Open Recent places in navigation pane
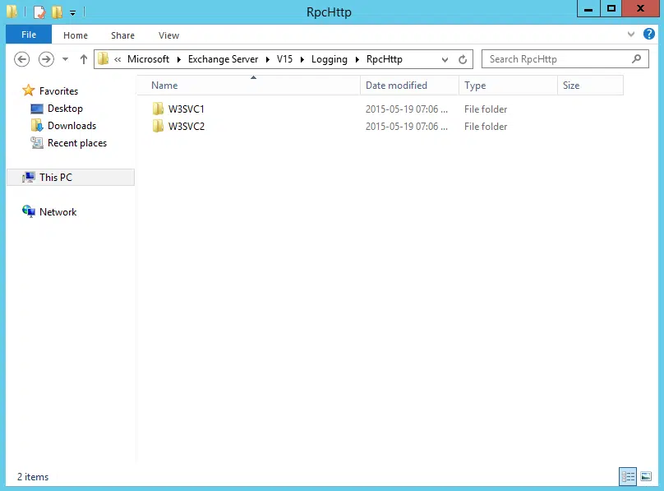This screenshot has width=664, height=491. (x=77, y=143)
